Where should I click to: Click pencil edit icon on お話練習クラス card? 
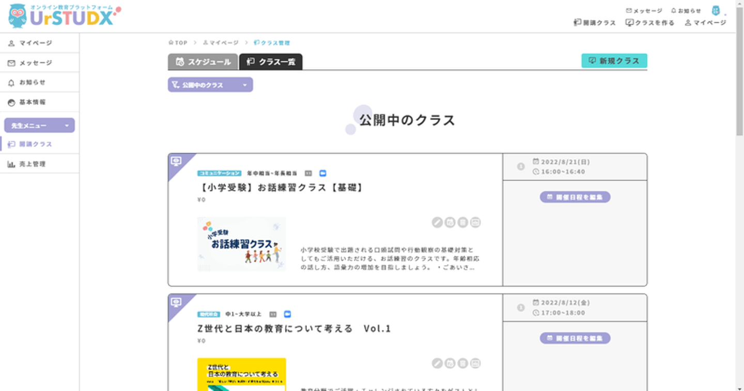[x=437, y=222]
